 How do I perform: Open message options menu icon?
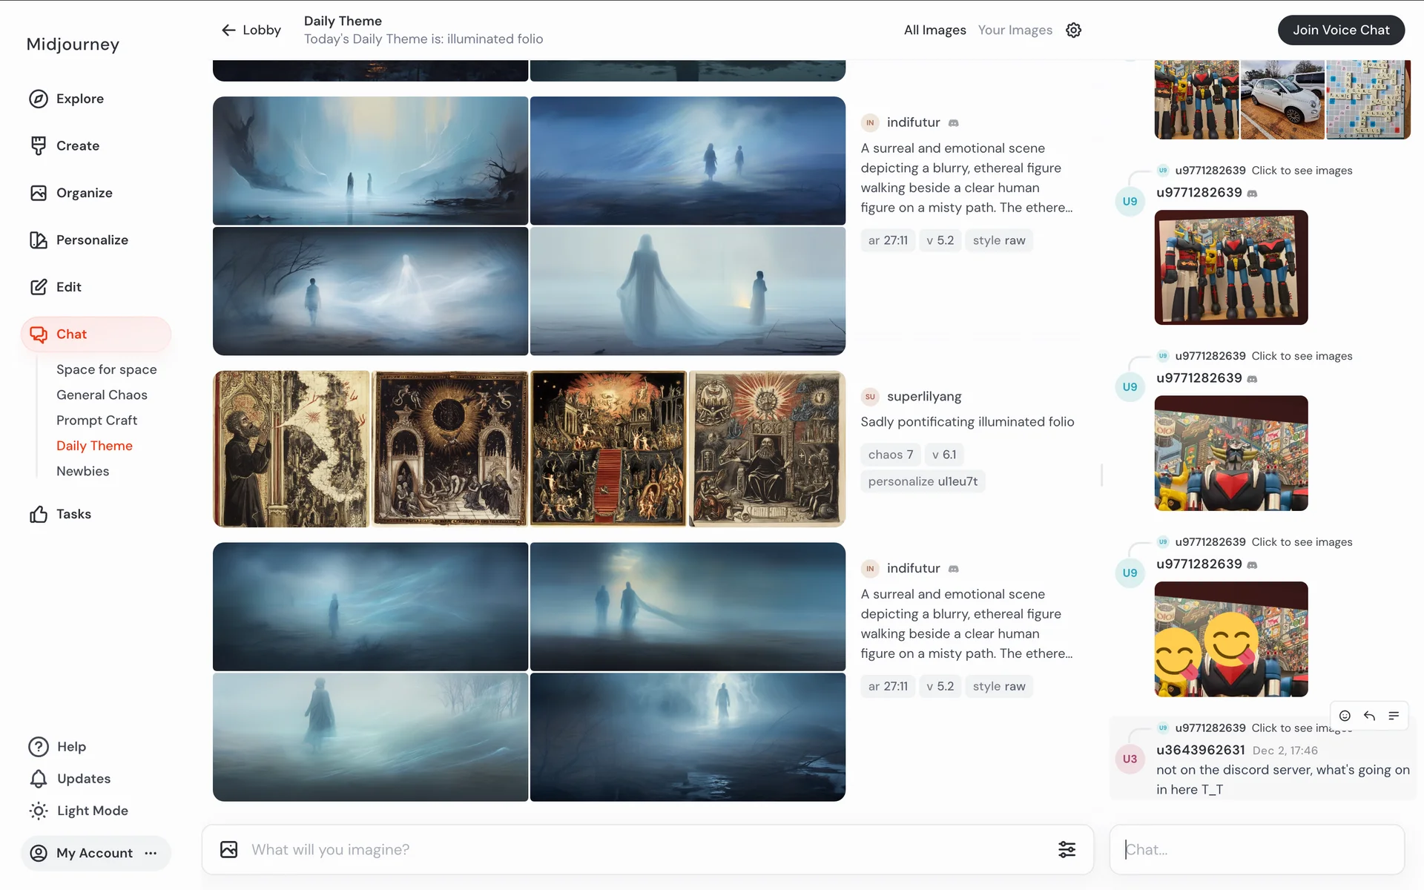pos(1394,716)
